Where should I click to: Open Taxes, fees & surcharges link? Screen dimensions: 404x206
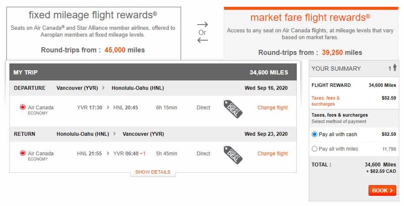click(326, 101)
